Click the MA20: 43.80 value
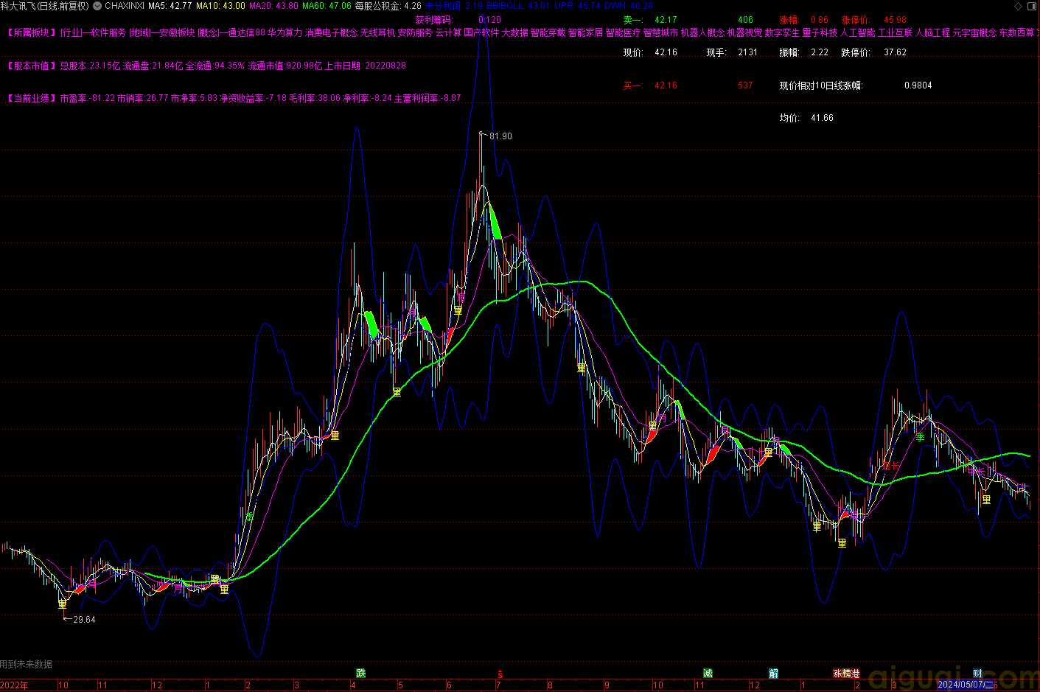The width and height of the screenshot is (1040, 692). pos(273,6)
